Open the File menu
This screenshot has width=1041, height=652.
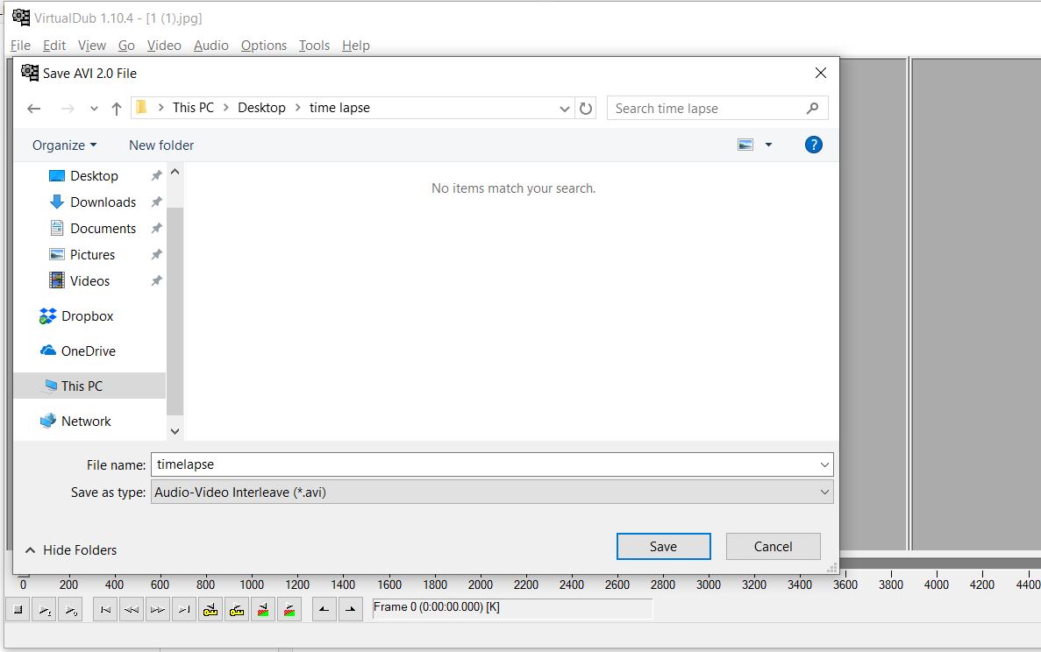20,45
